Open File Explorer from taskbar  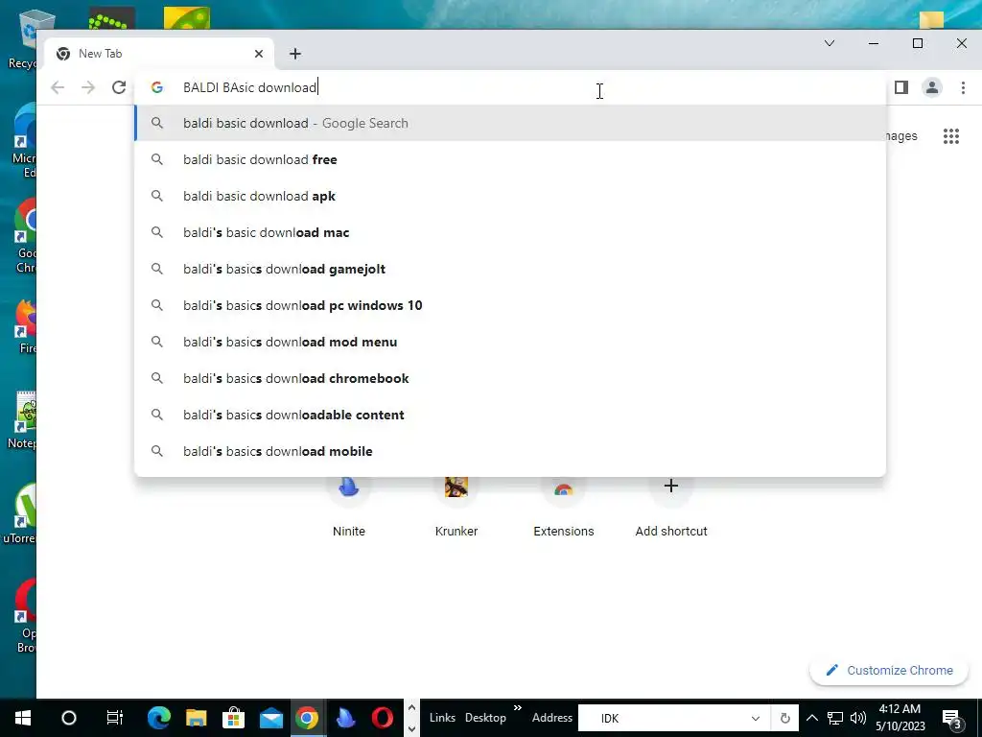[196, 718]
